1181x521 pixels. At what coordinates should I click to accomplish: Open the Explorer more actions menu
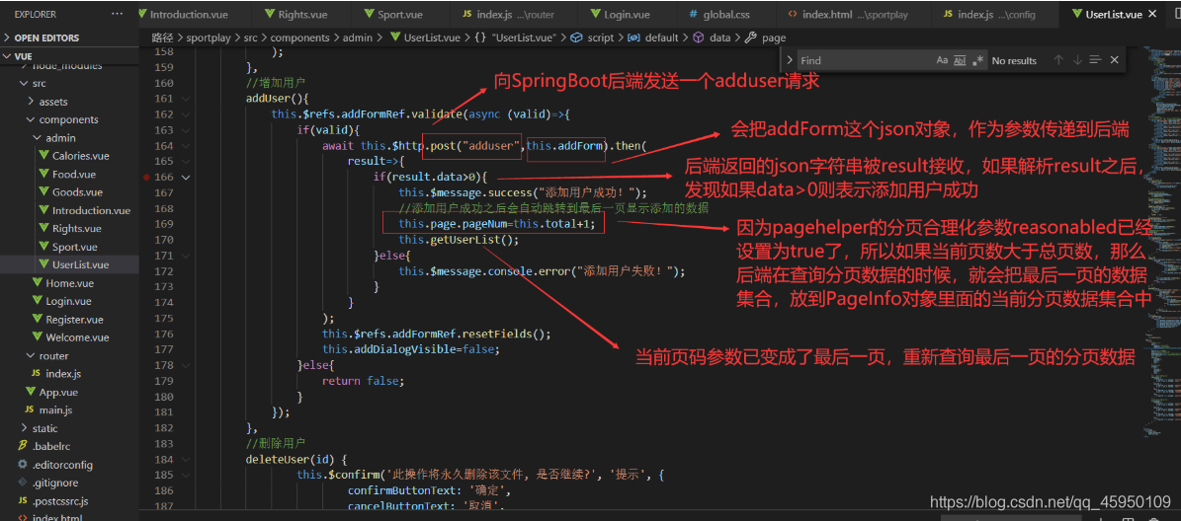pos(117,14)
